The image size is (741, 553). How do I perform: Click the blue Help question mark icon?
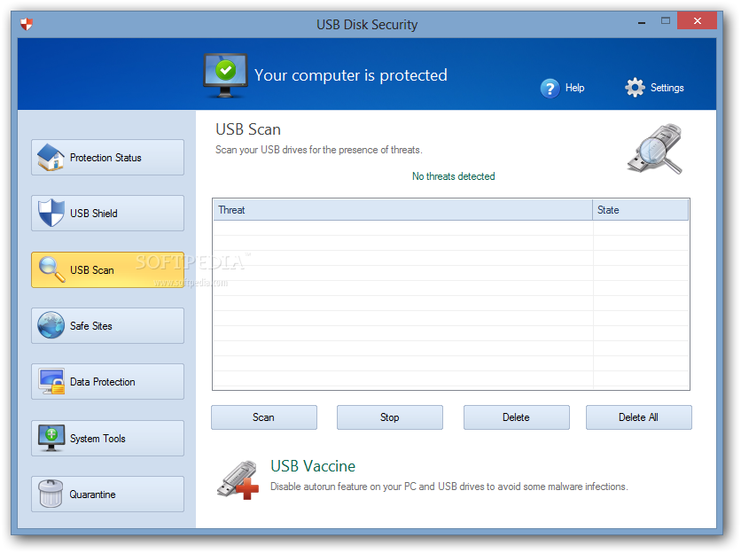click(550, 89)
